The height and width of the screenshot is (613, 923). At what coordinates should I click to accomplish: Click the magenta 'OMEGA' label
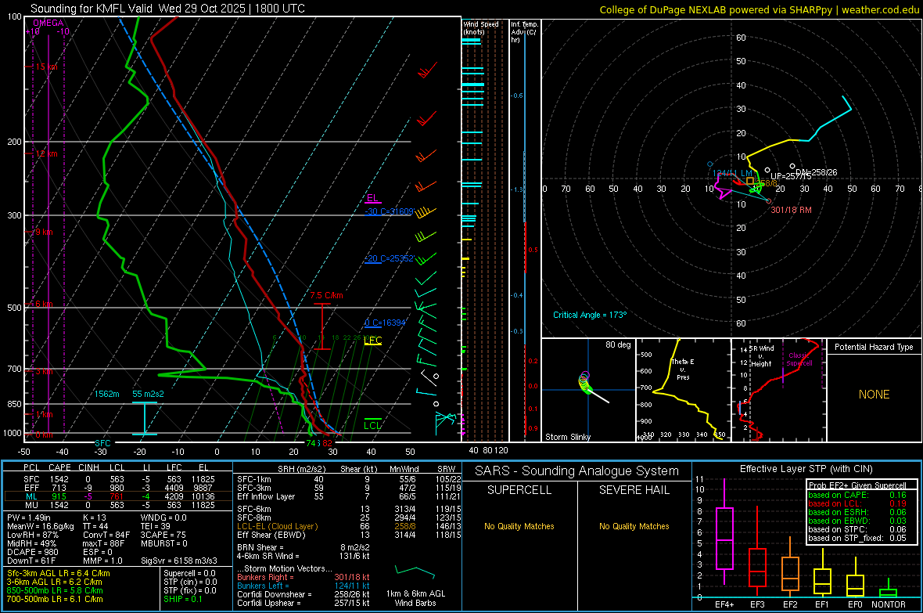pos(48,23)
